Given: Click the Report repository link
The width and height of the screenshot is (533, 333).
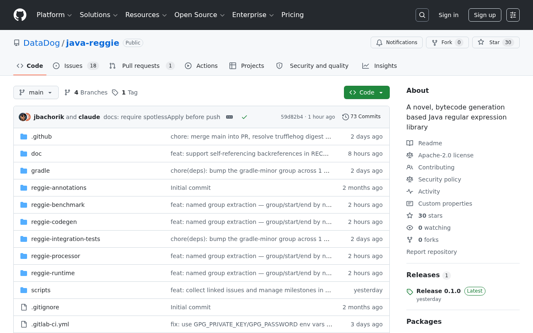Looking at the screenshot, I should (x=431, y=252).
